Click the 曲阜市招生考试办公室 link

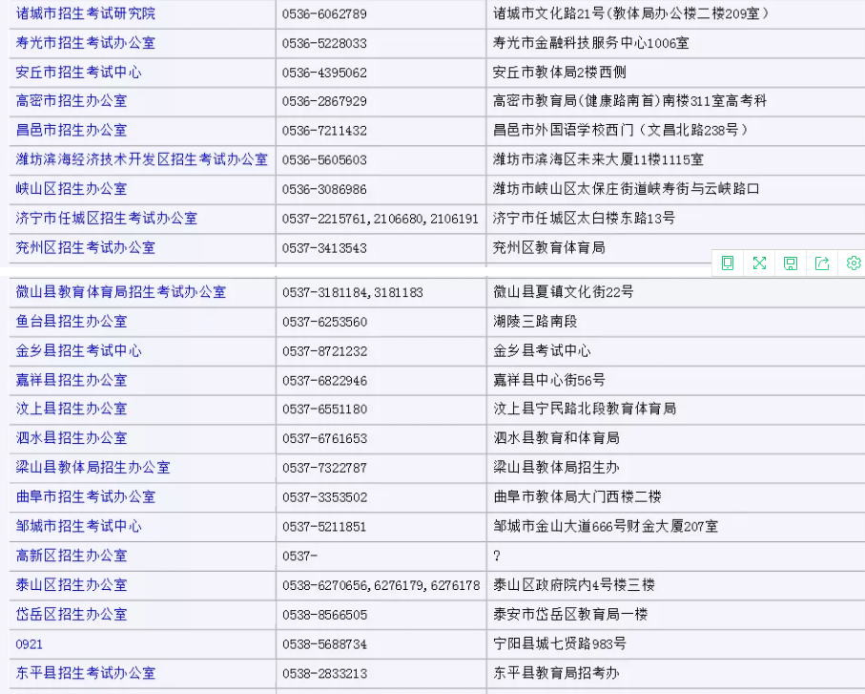click(86, 497)
